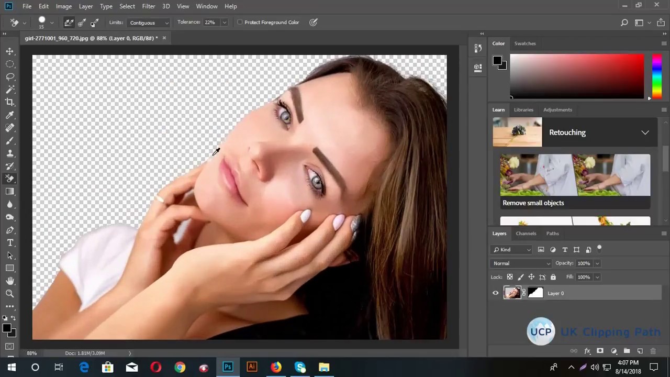Screen dimensions: 670x377
Task: Select the Lasso tool
Action: click(x=10, y=76)
